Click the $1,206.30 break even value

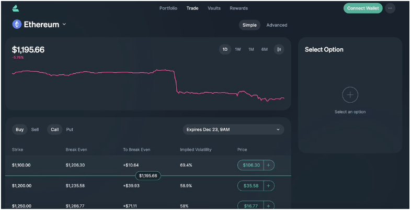pyautogui.click(x=75, y=165)
